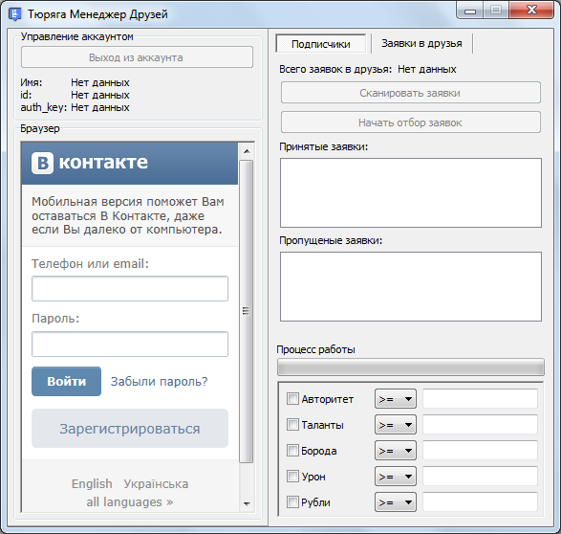Click the app icon in the title bar
The image size is (561, 534).
14,14
